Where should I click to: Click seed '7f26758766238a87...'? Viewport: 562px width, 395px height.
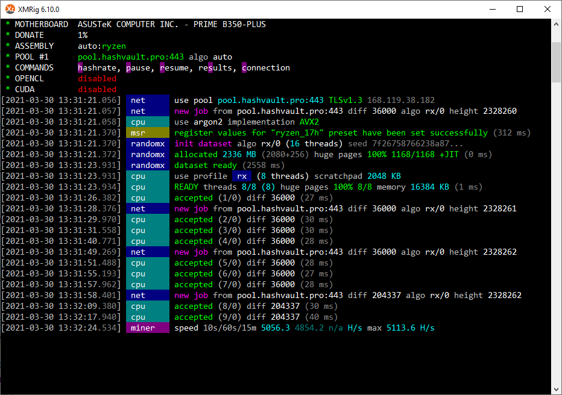pos(417,143)
